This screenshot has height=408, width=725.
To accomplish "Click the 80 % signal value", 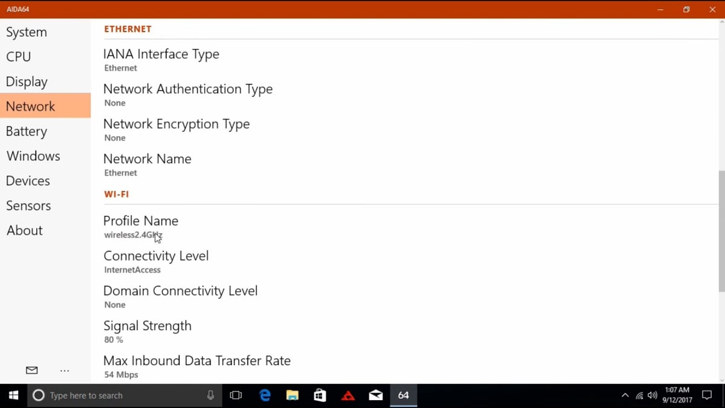I will 114,340.
